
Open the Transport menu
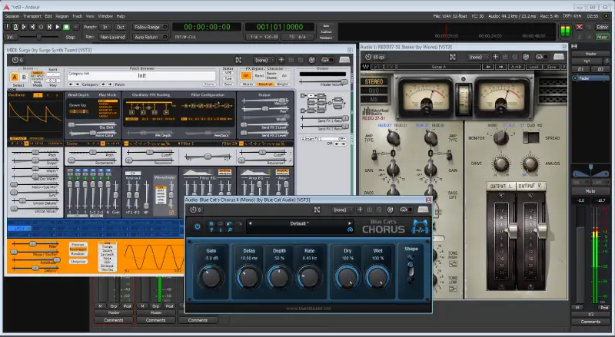(32, 16)
